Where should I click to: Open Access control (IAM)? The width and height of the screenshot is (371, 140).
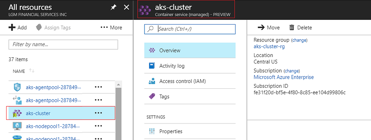coord(190,81)
